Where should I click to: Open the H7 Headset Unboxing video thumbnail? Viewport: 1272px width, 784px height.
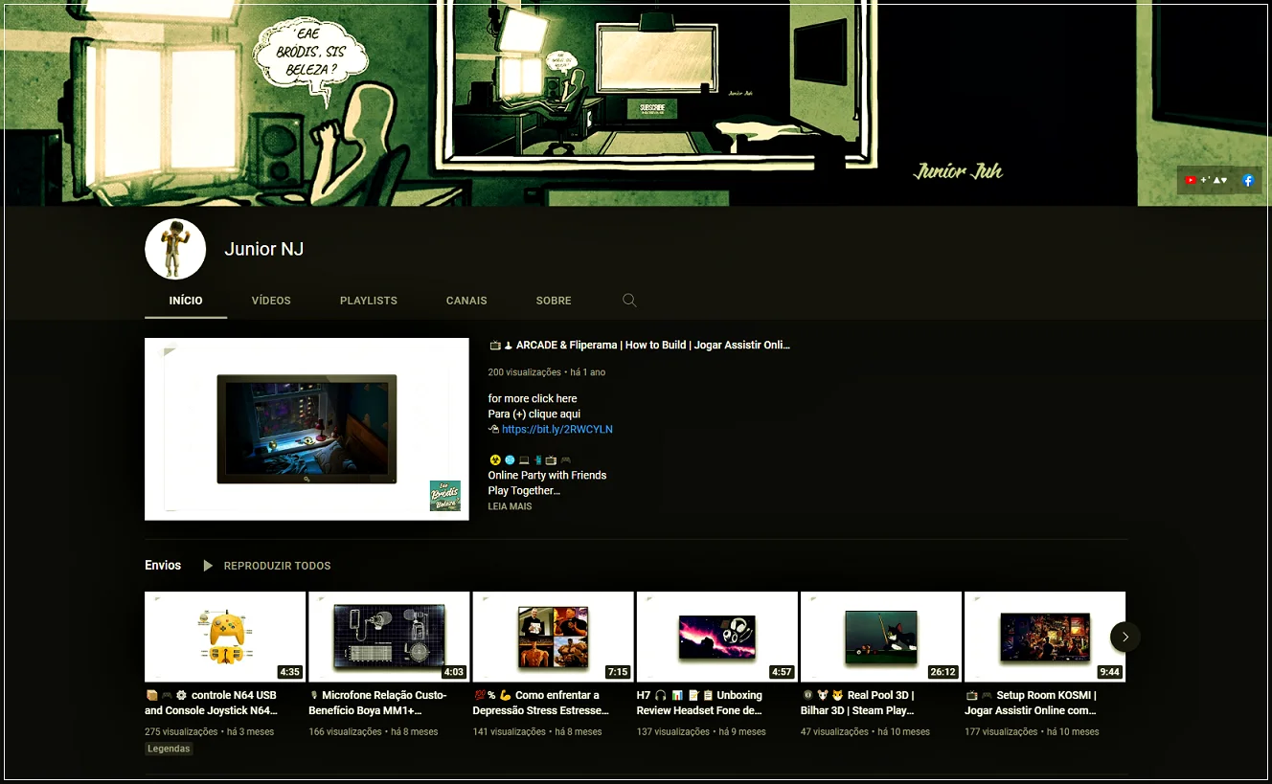click(x=717, y=637)
